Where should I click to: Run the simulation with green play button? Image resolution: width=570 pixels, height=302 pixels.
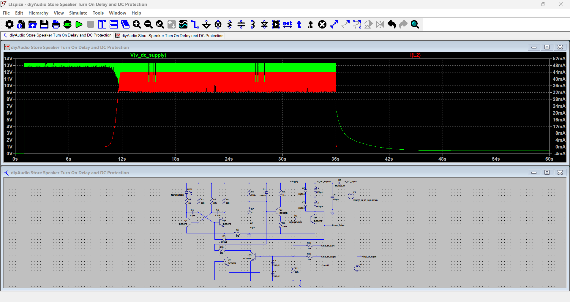(x=79, y=24)
